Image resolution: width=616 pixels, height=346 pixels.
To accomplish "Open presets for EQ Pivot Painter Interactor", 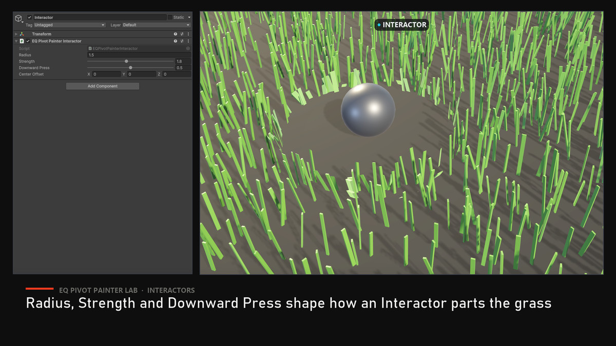I will 182,41.
